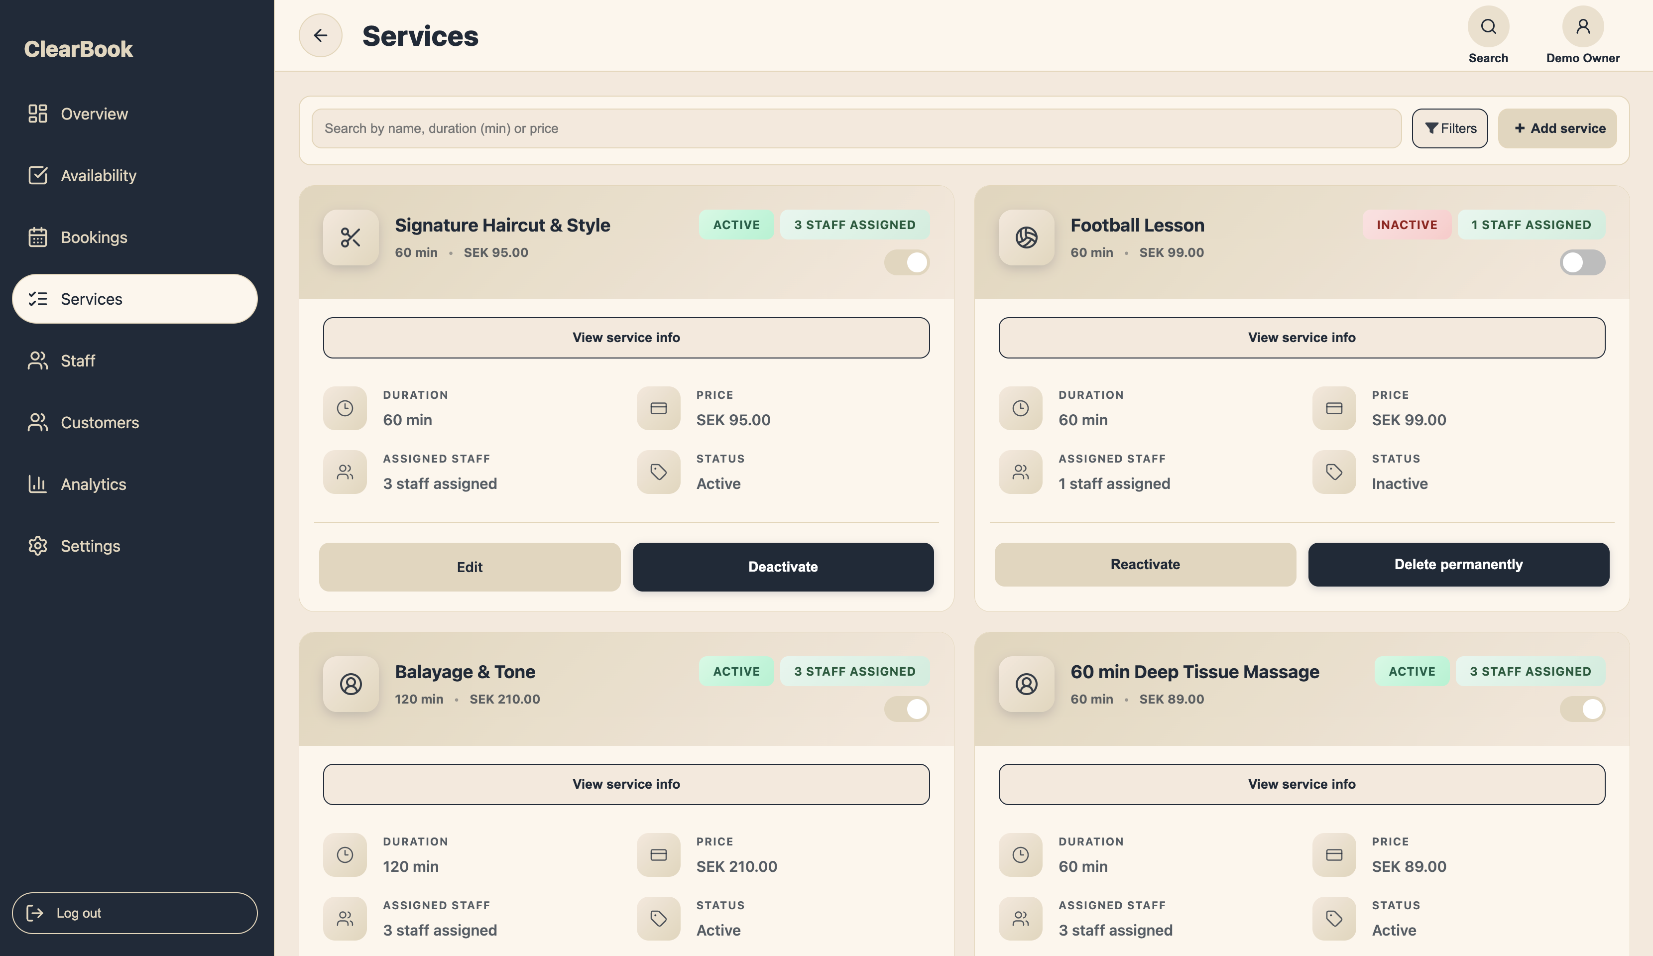Open Analytics from the sidebar
Screen dimensions: 1653x956
click(x=94, y=484)
